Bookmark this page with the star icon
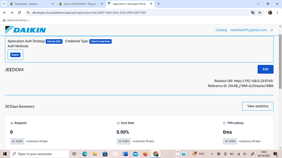The image size is (282, 158). pos(260,13)
